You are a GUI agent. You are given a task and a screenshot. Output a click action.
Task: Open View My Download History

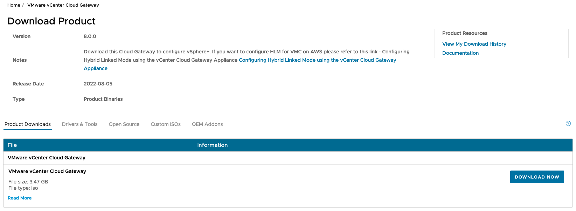click(x=474, y=44)
